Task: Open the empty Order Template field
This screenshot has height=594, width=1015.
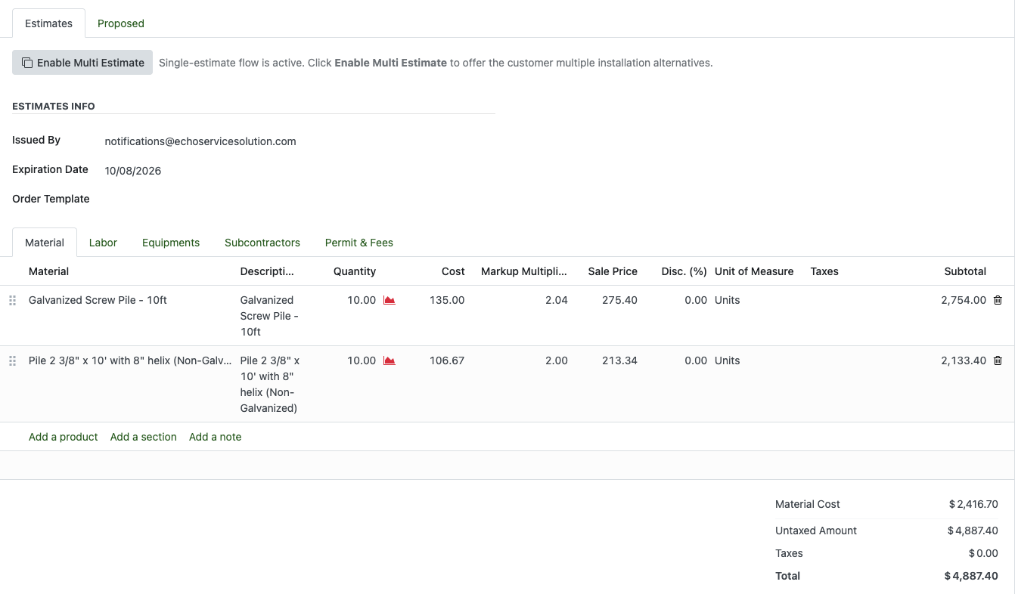Action: [x=300, y=200]
